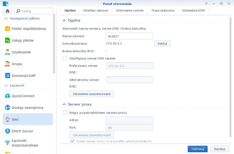Image resolution: width=234 pixels, height=154 pixels.
Task: Open Grupa icon
Action: pos(7,64)
